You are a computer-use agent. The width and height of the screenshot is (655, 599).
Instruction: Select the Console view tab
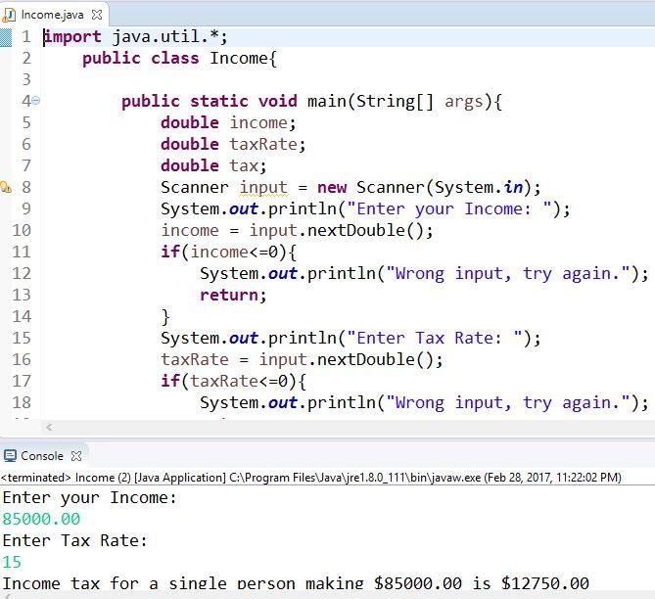(42, 456)
